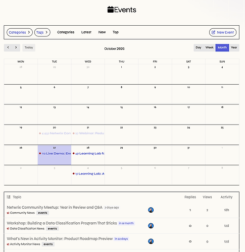The width and height of the screenshot is (245, 252).
Task: Click the calendar icon beside Events heading
Action: pos(111,10)
